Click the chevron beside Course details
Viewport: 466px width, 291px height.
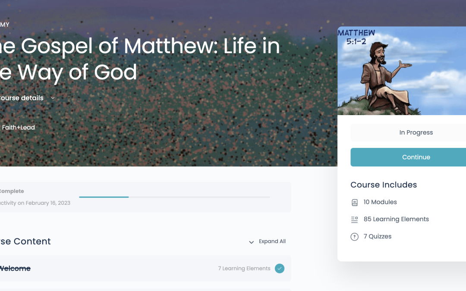coord(53,98)
